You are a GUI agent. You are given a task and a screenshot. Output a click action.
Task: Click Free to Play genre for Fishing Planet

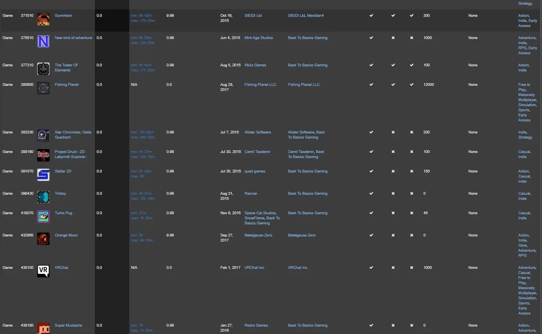click(x=524, y=87)
